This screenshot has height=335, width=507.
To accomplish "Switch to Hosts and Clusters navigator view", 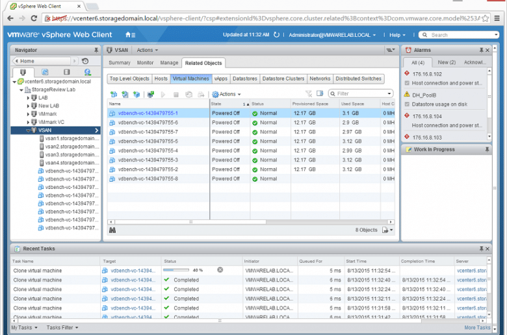I will click(23, 72).
